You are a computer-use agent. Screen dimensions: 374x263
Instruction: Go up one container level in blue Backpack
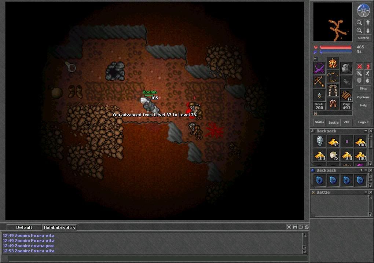click(362, 170)
